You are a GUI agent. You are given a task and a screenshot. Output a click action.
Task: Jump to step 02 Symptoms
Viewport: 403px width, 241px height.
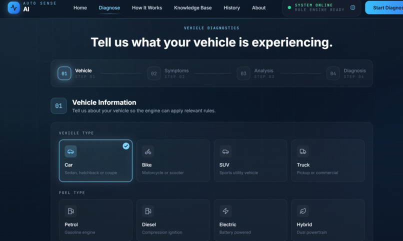coord(168,73)
